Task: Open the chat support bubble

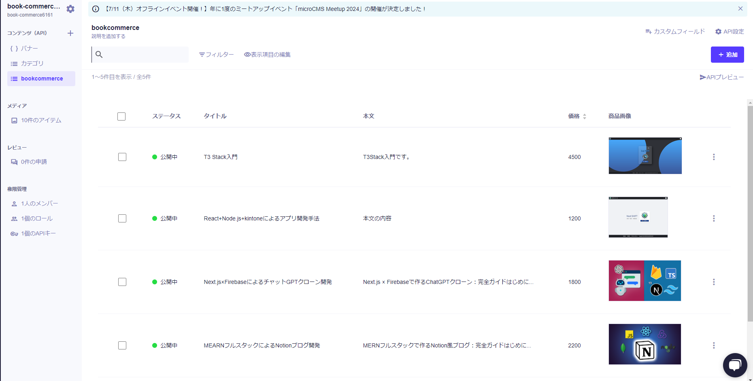Action: (735, 365)
